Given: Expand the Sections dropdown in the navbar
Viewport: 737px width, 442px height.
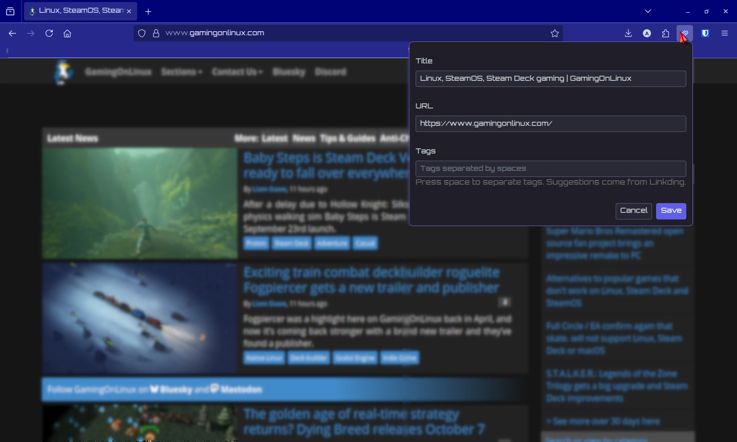Looking at the screenshot, I should click(x=182, y=72).
